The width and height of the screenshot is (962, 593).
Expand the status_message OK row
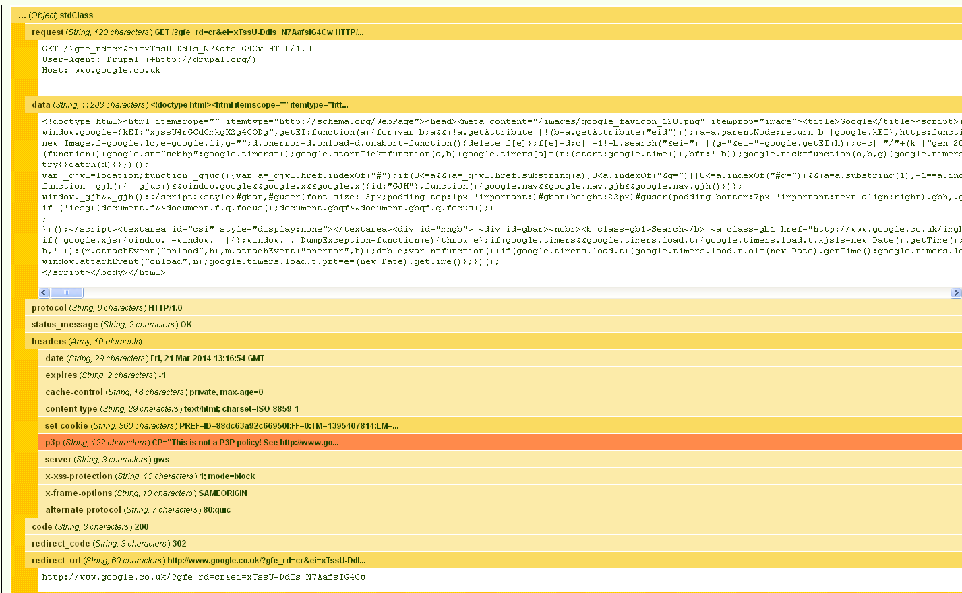(493, 324)
